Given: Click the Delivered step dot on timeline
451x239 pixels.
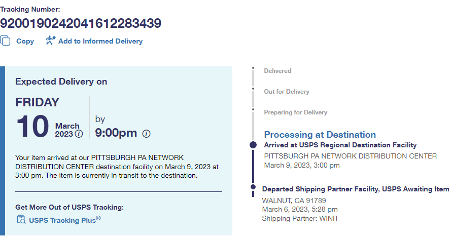Looking at the screenshot, I should (253, 68).
